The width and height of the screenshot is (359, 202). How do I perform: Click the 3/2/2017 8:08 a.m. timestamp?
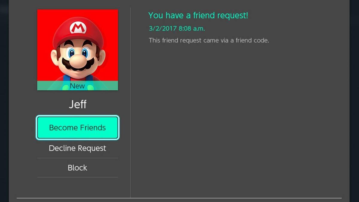[x=177, y=28]
